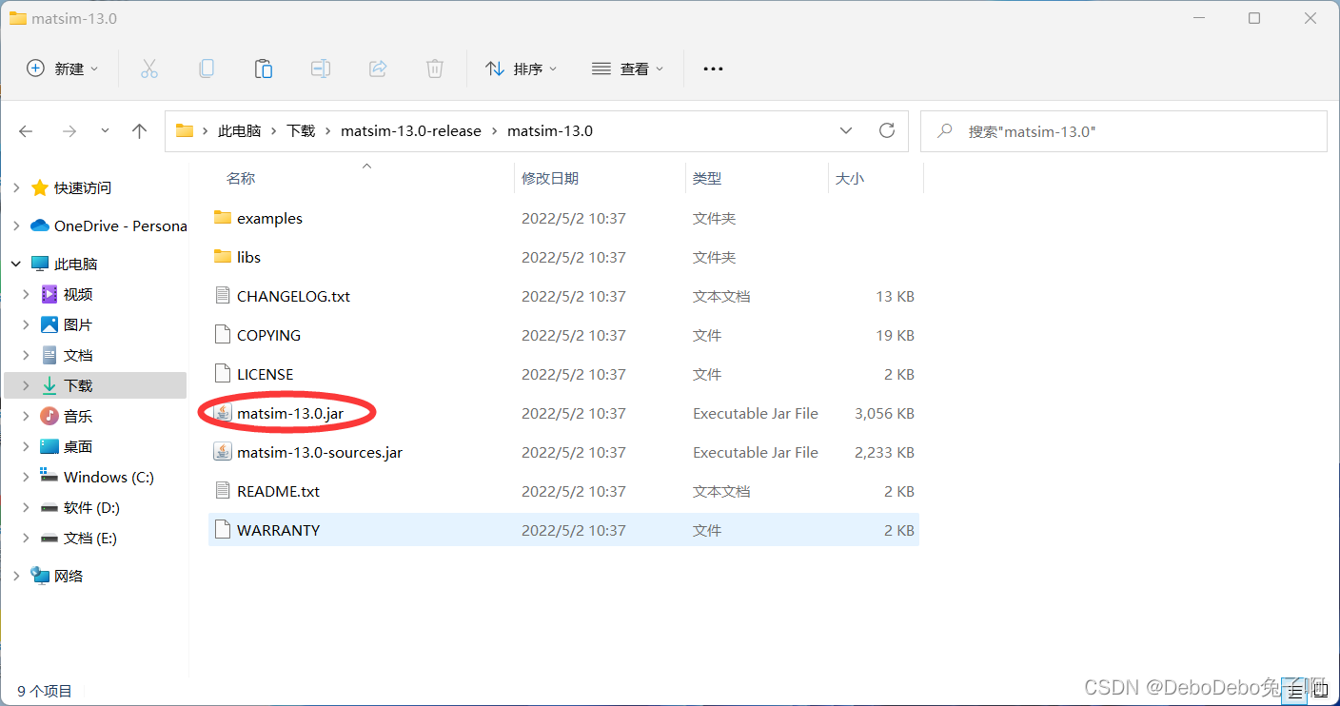1340x706 pixels.
Task: Open the address bar history dropdown
Action: [x=845, y=131]
